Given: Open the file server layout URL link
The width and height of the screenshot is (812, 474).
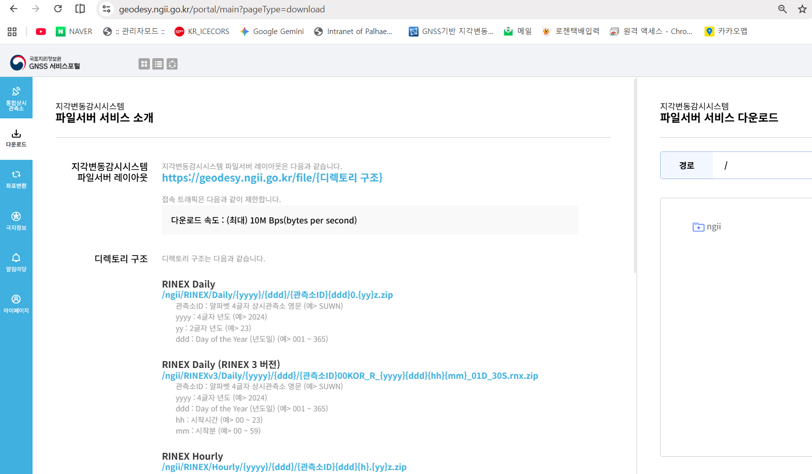Looking at the screenshot, I should pos(272,178).
